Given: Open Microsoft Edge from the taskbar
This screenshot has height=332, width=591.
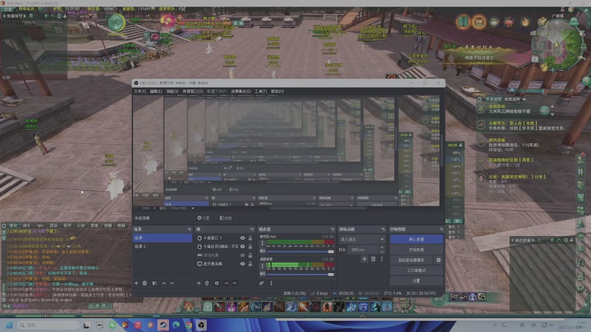Looking at the screenshot, I should pyautogui.click(x=176, y=325).
